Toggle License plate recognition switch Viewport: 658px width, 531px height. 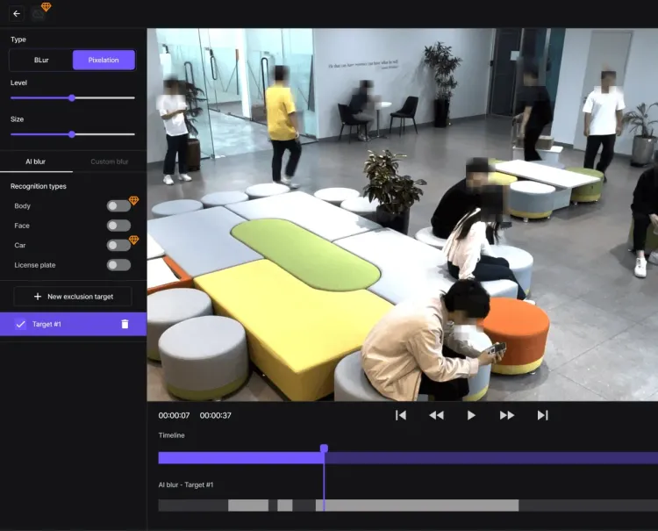coord(118,265)
